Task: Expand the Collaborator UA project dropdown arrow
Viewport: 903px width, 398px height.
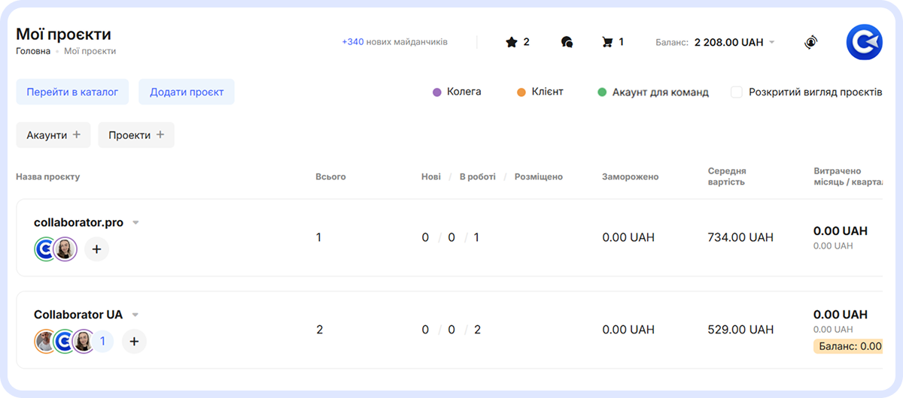Action: [135, 315]
